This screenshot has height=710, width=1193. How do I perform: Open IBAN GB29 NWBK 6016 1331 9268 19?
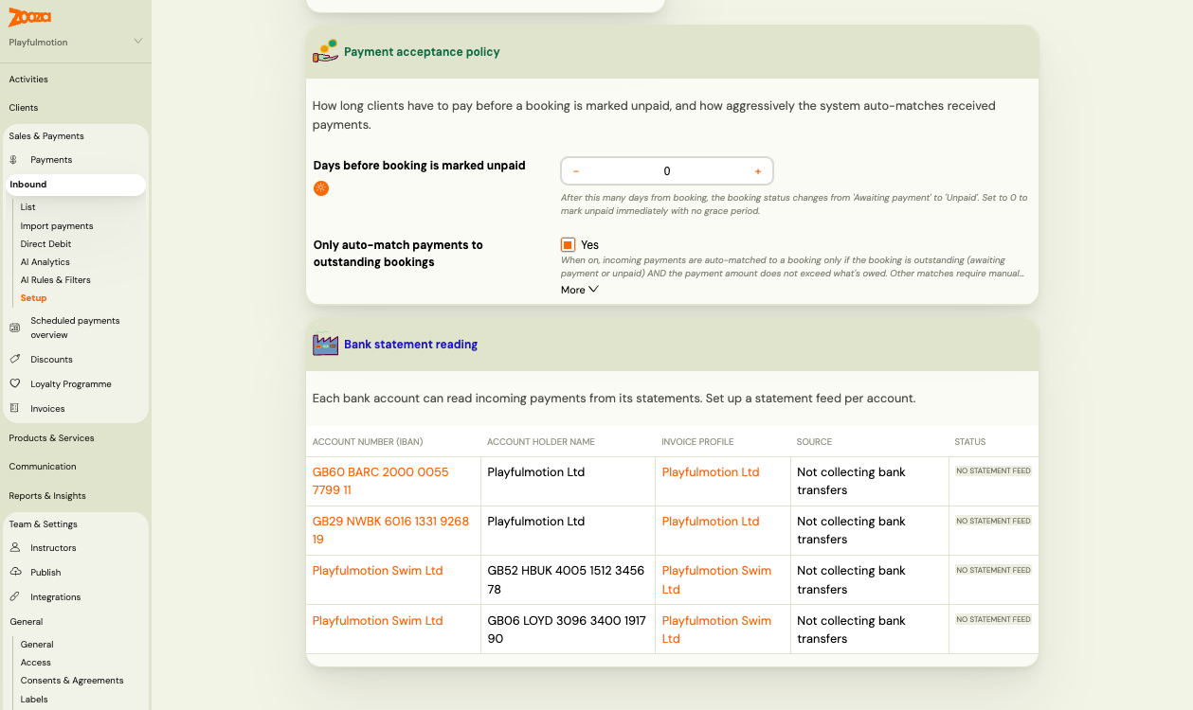390,530
